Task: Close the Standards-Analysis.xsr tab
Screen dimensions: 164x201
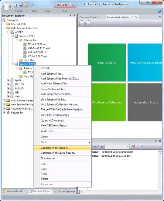Action: click(136, 17)
